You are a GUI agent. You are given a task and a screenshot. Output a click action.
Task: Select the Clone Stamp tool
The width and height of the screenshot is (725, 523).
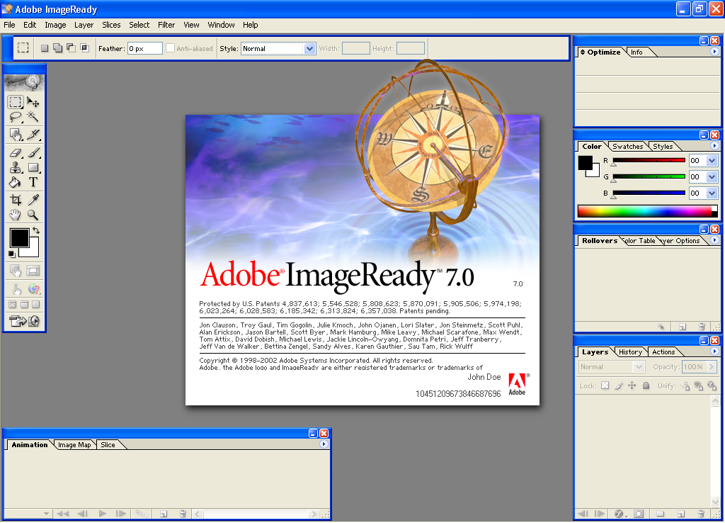(16, 167)
